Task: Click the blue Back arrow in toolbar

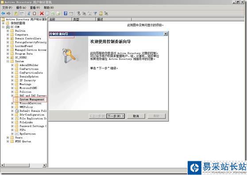Action: [x=3, y=14]
